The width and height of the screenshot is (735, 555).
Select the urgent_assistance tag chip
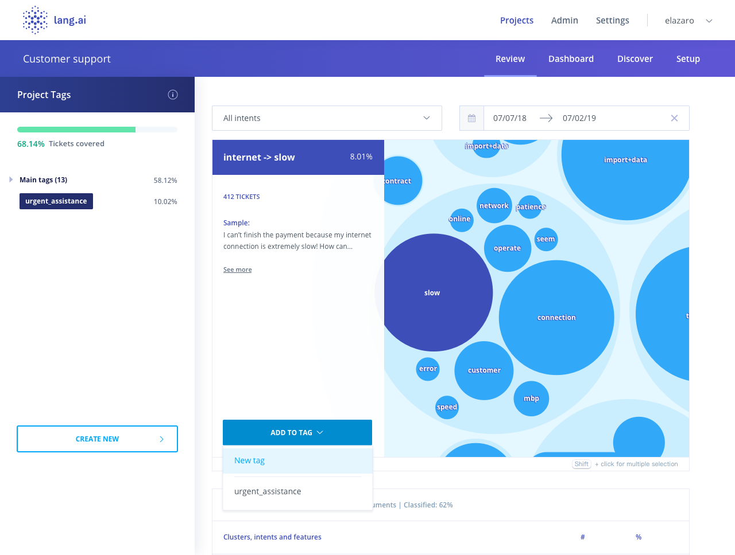coord(56,201)
